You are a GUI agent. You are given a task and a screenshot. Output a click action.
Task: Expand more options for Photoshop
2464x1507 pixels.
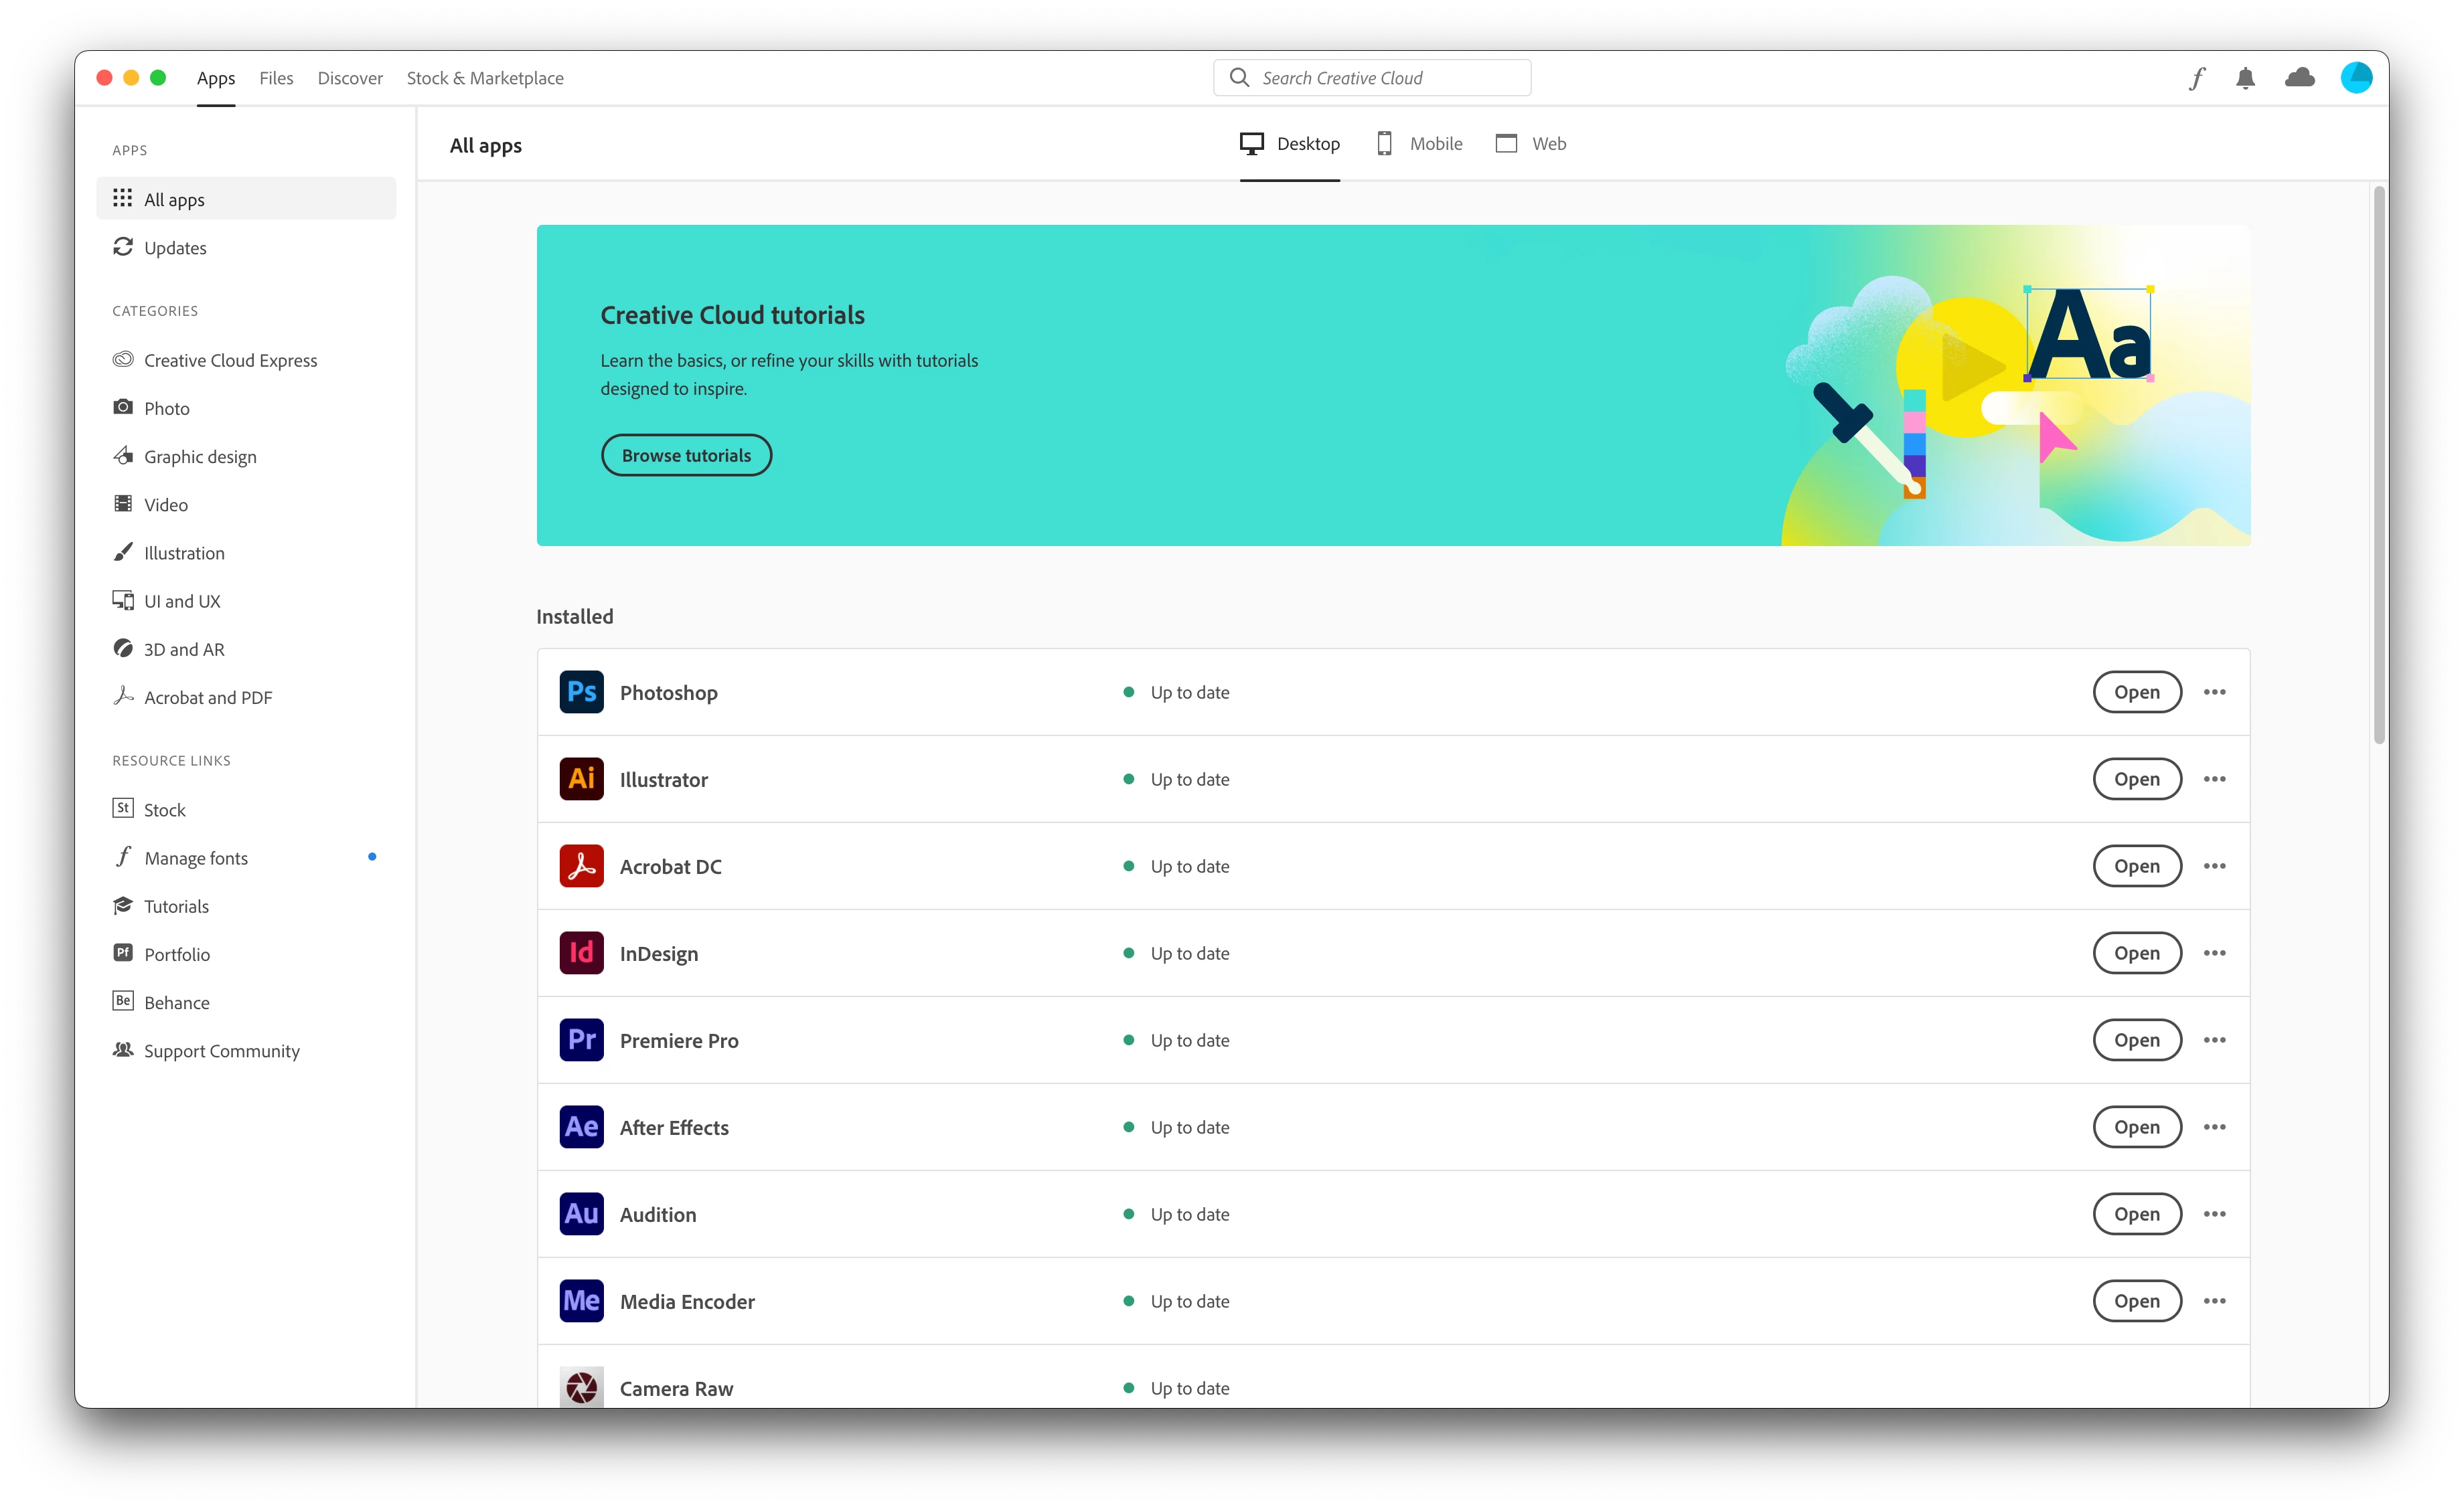[2214, 691]
